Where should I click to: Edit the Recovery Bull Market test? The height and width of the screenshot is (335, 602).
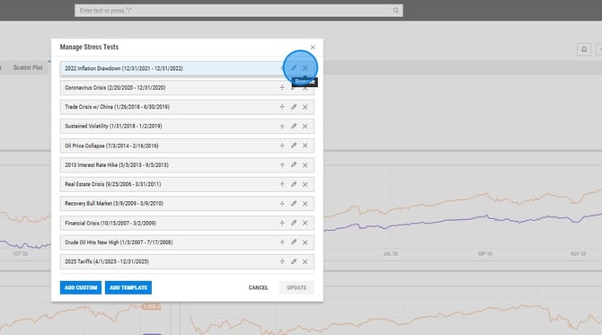(x=294, y=204)
